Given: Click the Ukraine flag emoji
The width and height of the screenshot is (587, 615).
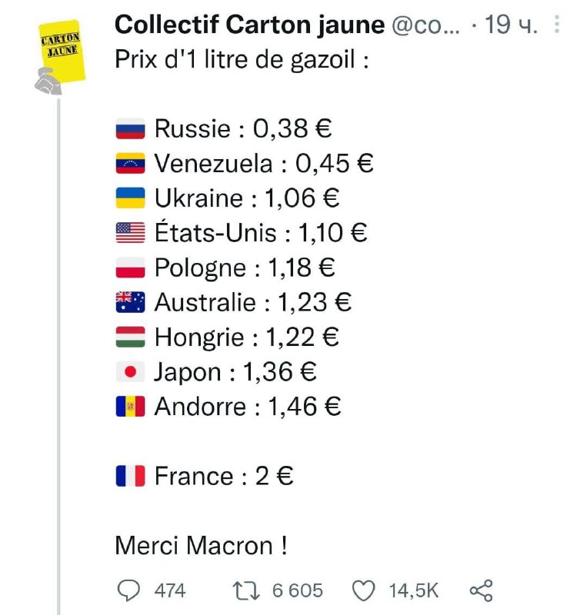Looking at the screenshot, I should 130,198.
